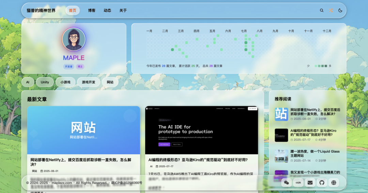Go to 首页 tab
Image resolution: width=368 pixels, height=193 pixels.
tap(73, 11)
